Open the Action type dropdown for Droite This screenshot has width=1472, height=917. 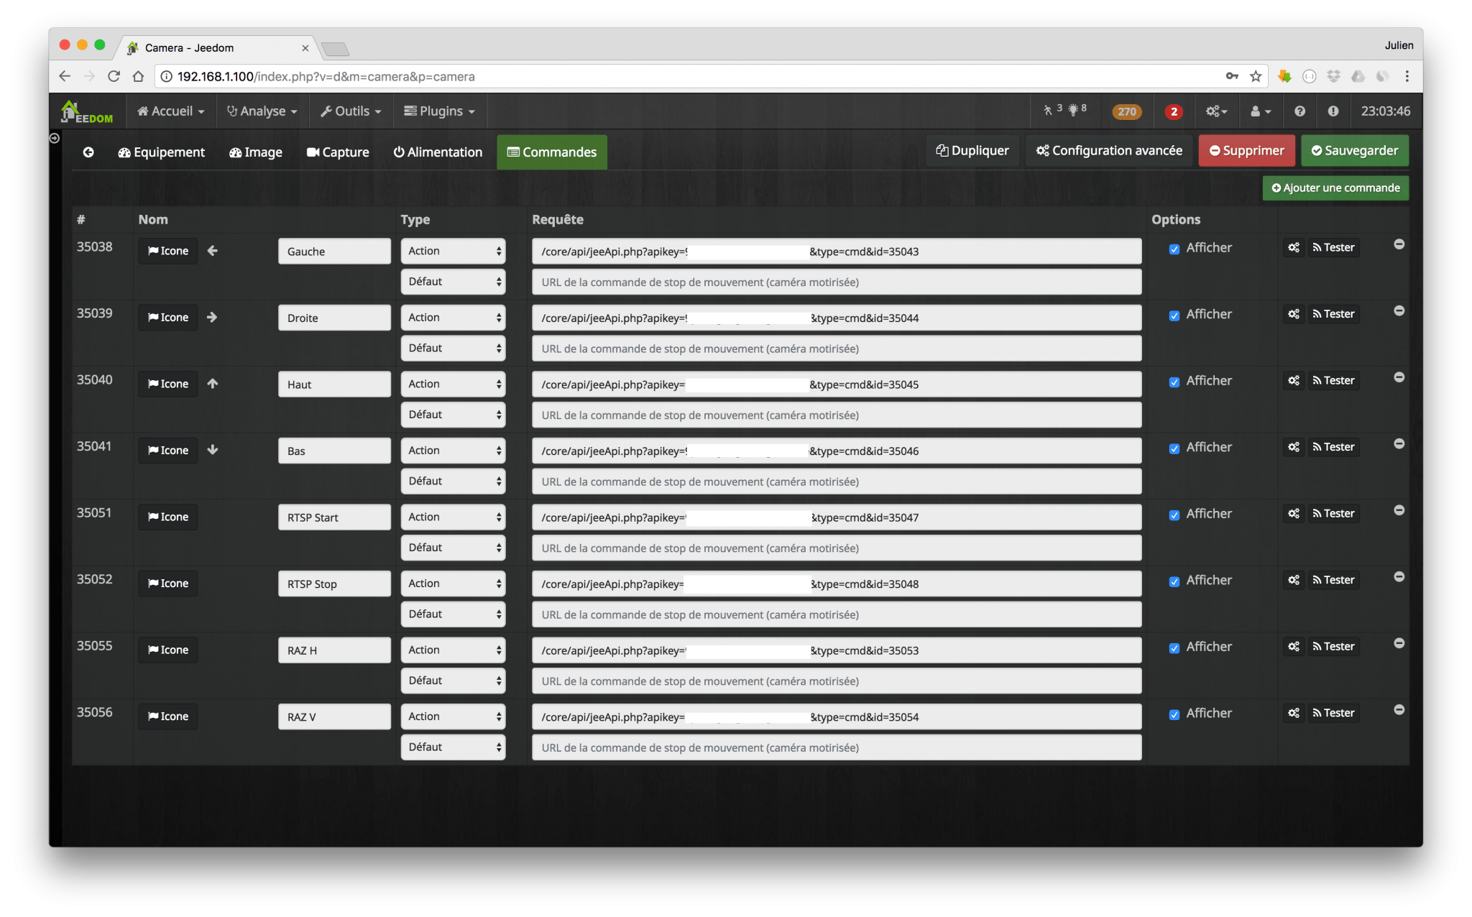pyautogui.click(x=453, y=318)
